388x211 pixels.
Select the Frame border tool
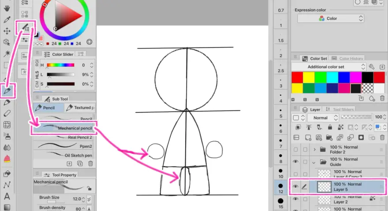click(7, 125)
